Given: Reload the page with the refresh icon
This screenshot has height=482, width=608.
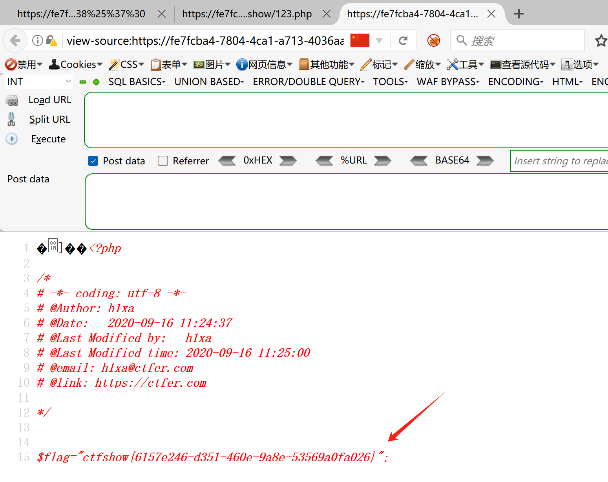Looking at the screenshot, I should (x=403, y=40).
